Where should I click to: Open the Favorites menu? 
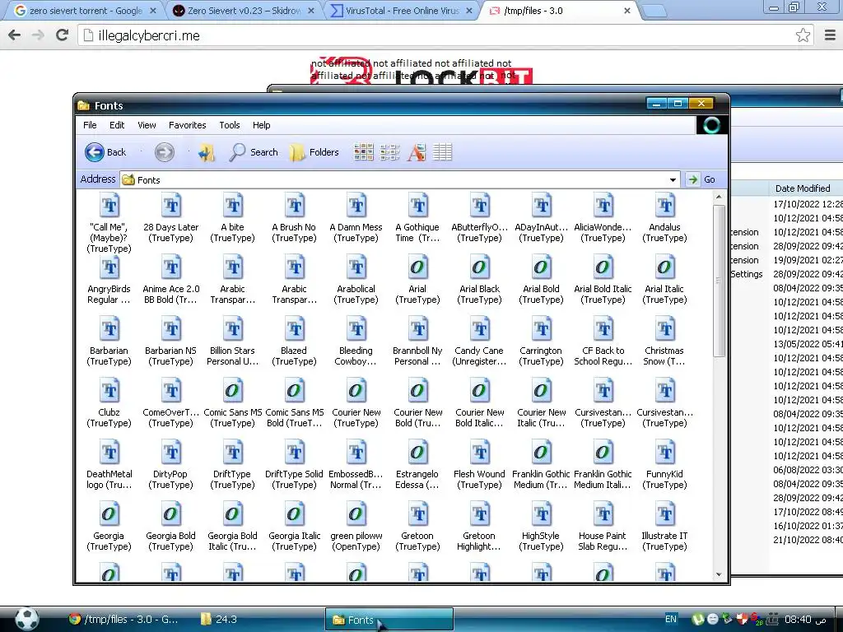[x=187, y=125]
